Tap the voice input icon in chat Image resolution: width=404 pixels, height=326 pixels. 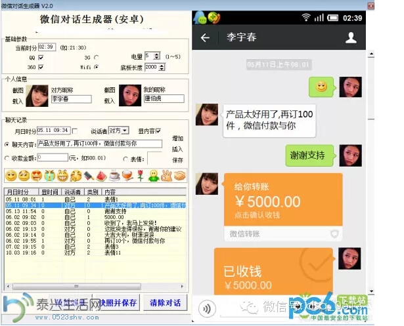[x=208, y=308]
